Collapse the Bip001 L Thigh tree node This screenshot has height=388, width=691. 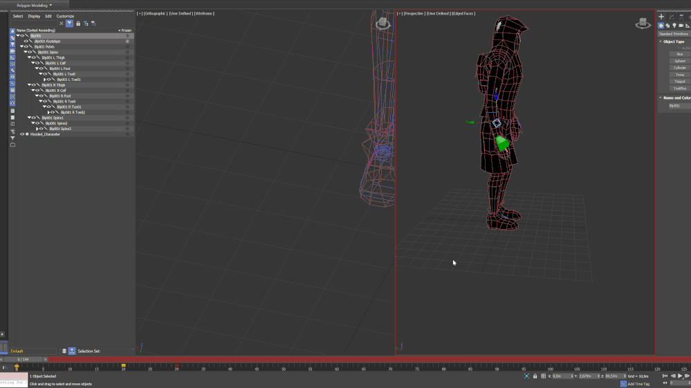point(30,58)
